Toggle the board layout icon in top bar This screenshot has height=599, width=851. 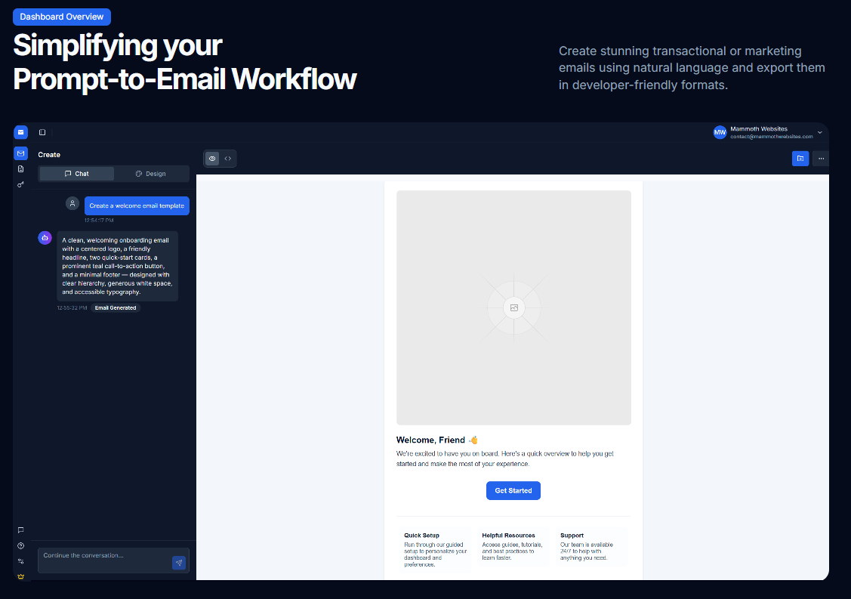(x=42, y=132)
